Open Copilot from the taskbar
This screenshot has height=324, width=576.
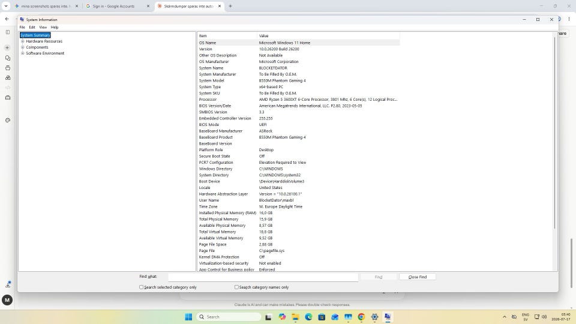coord(282,317)
